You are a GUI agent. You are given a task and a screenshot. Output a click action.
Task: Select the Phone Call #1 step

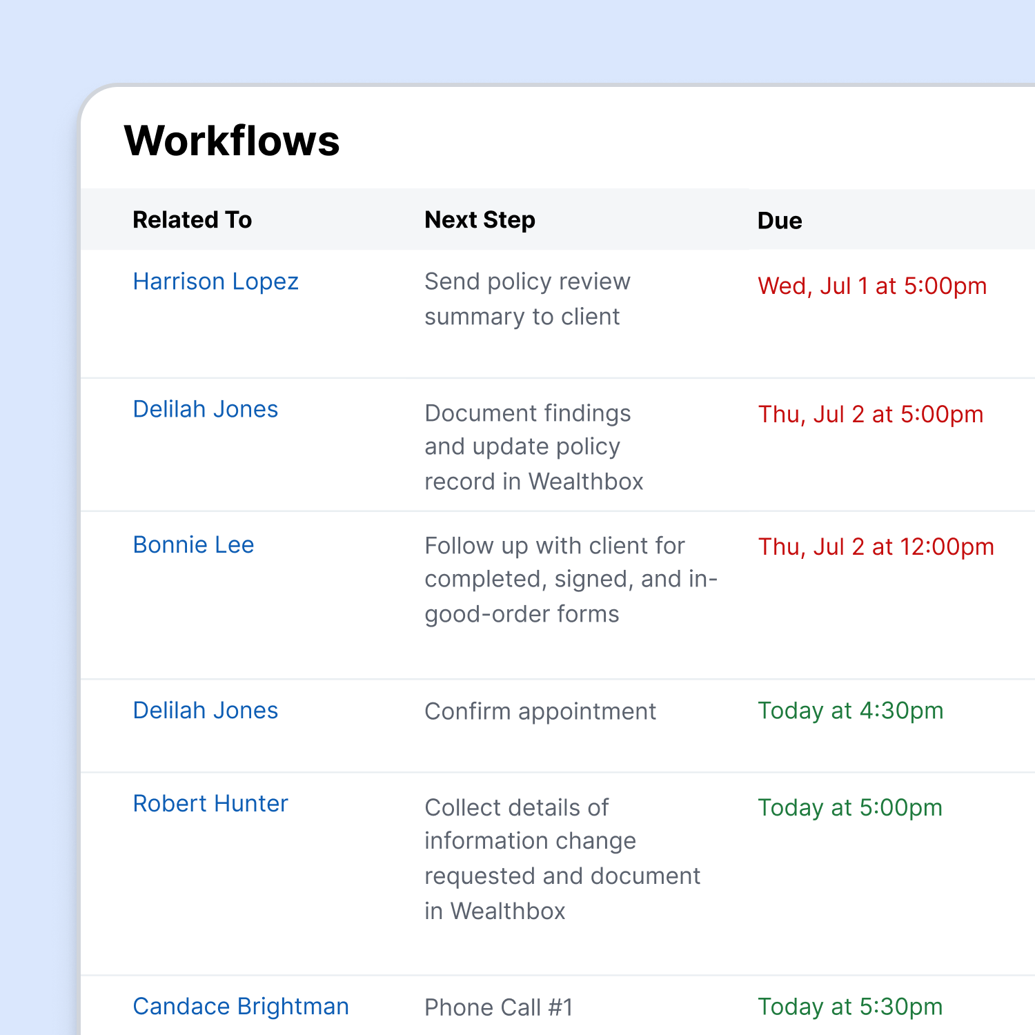tap(499, 1007)
